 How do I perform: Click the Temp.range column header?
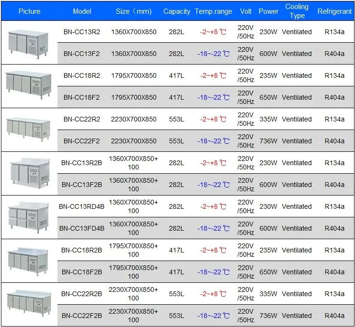tap(213, 11)
